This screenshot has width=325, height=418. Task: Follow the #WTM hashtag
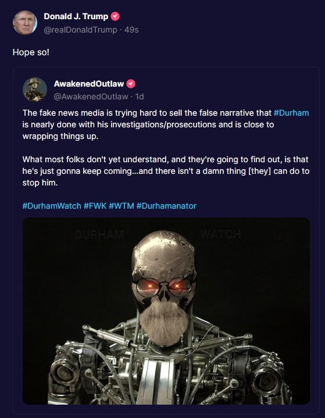pos(122,206)
